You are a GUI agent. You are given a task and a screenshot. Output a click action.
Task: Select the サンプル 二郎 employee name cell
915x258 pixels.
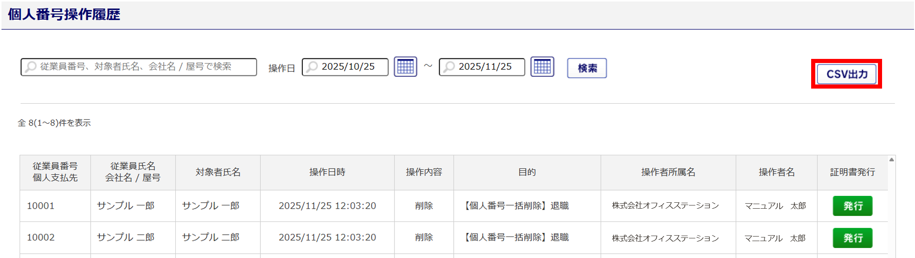pos(126,237)
